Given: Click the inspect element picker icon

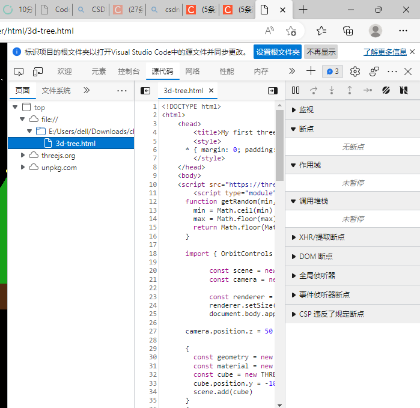Looking at the screenshot, I should 19,72.
